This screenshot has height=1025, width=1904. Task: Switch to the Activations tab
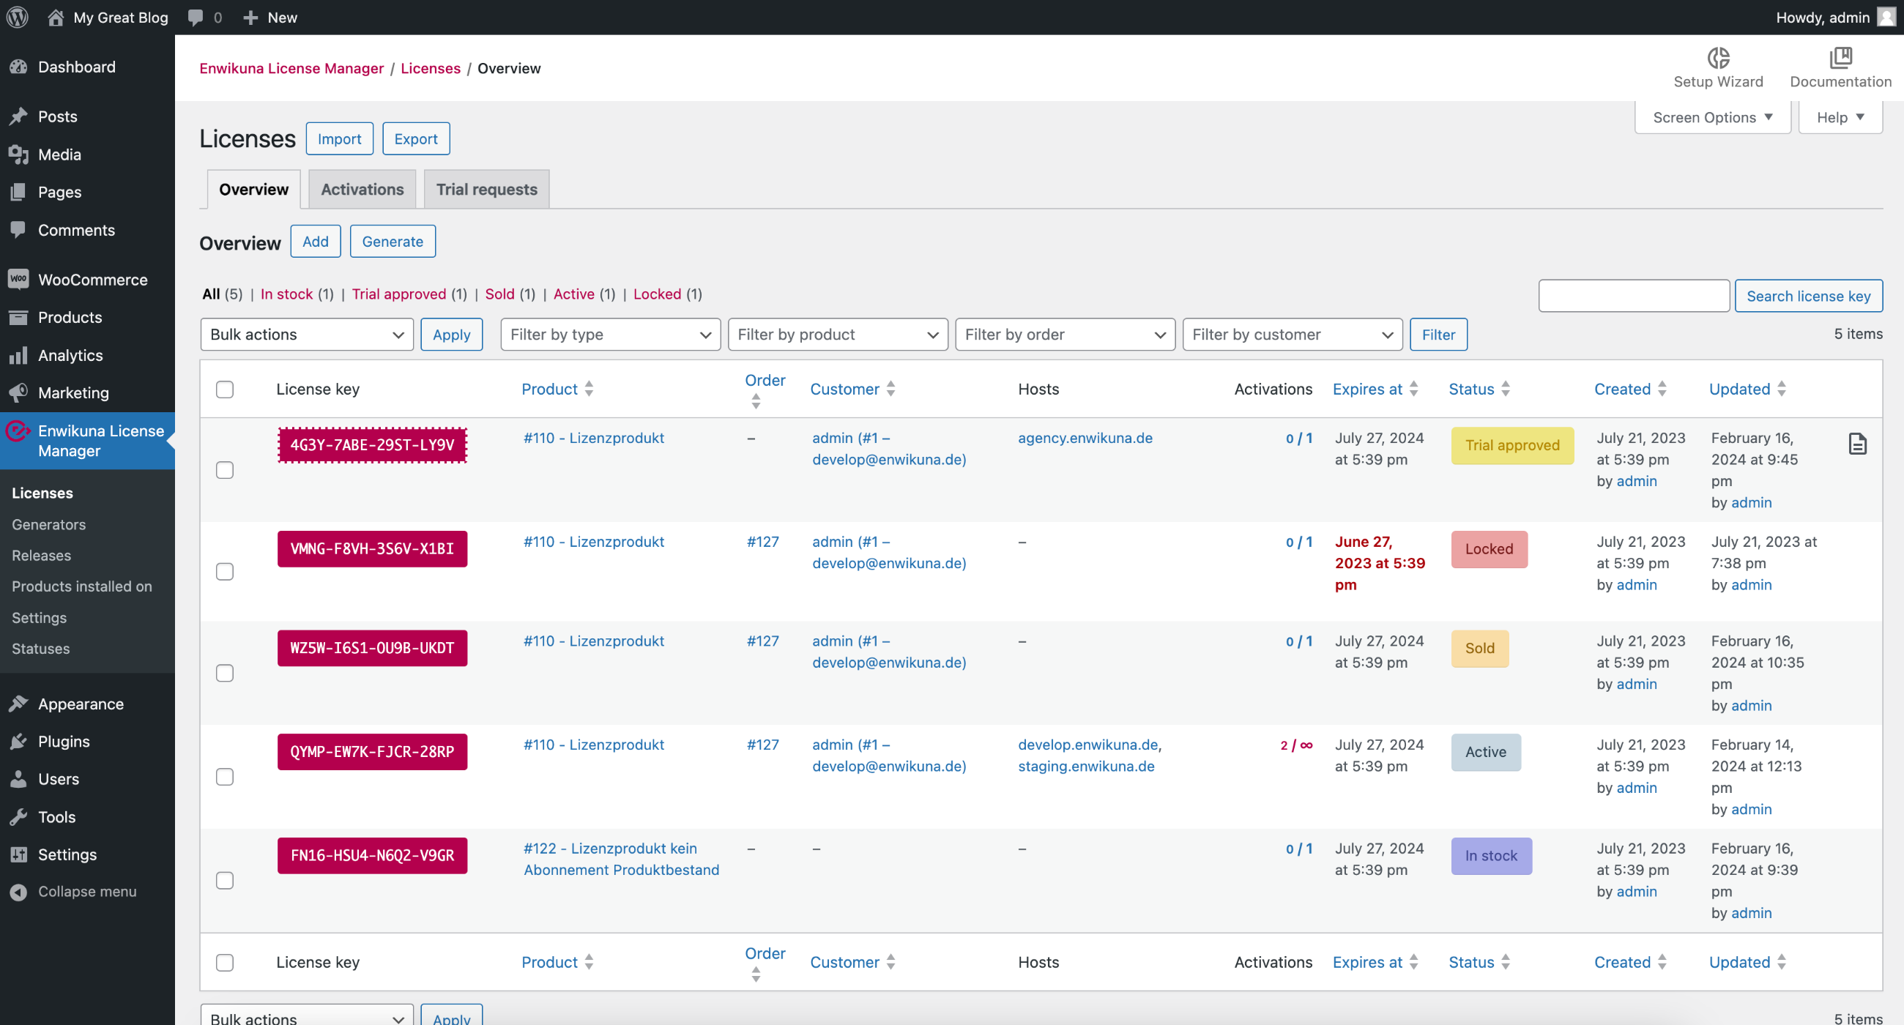tap(362, 188)
